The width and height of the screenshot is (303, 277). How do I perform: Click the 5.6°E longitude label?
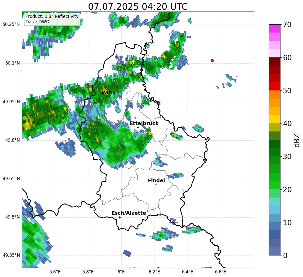55,272
